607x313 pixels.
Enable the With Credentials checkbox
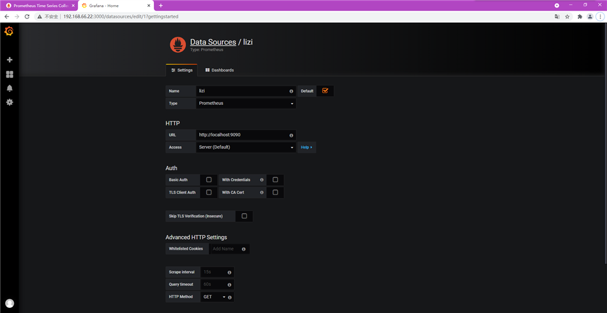point(275,180)
